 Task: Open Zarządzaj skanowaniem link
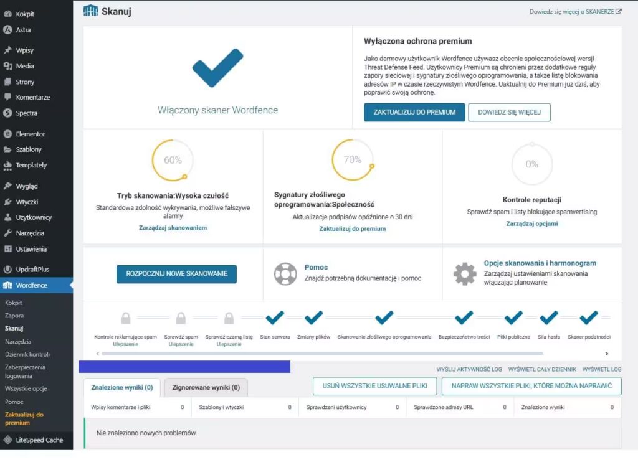(173, 228)
